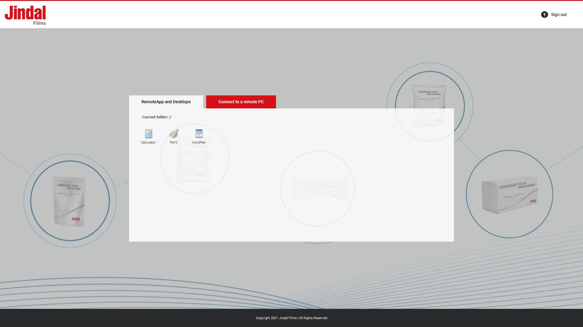Click the word Films under the logo
Image resolution: width=583 pixels, height=327 pixels.
pos(39,23)
